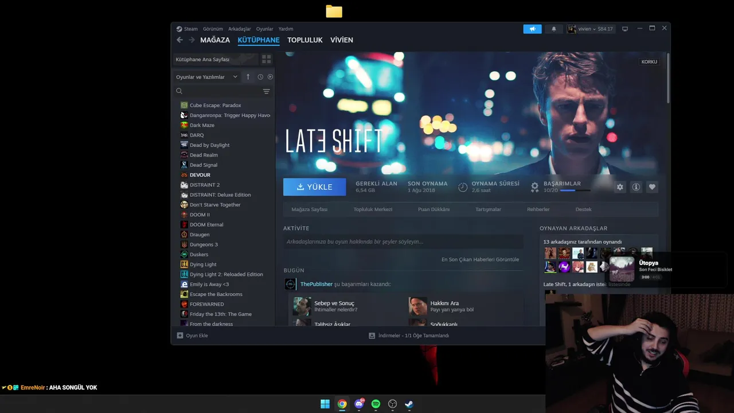Open Spotify from the taskbar
This screenshot has height=413, width=734.
point(376,404)
